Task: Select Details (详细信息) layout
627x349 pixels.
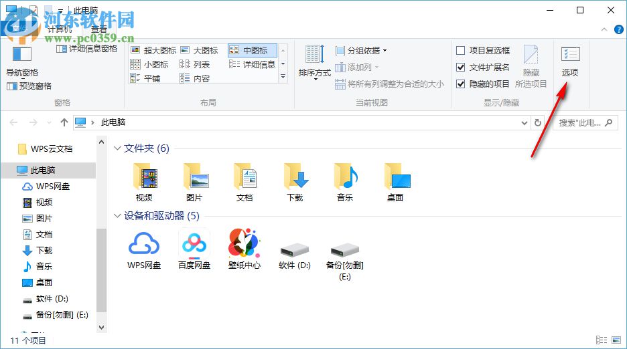Action: 252,64
